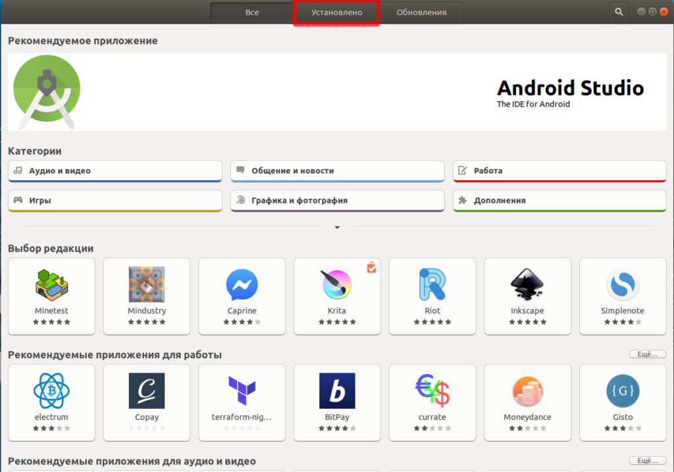Click the pencil icon in Работа
674x472 pixels.
click(463, 170)
